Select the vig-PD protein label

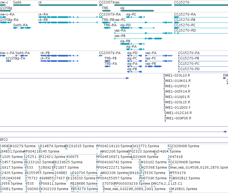click(132, 53)
